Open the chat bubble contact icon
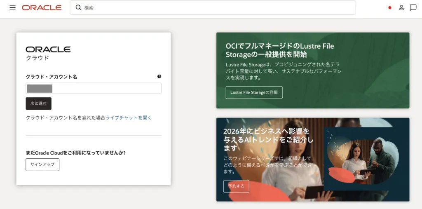Viewport: 422px width, 209px height. tap(413, 7)
